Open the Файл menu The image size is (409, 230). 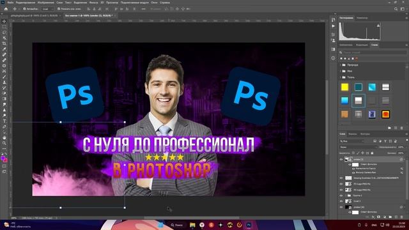point(10,3)
